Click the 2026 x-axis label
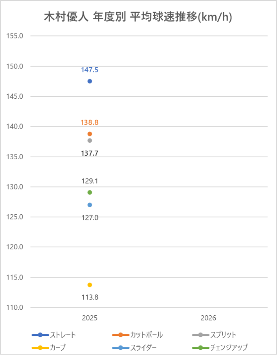 pyautogui.click(x=208, y=318)
